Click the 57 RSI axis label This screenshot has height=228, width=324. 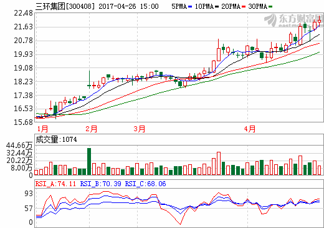[29, 209]
